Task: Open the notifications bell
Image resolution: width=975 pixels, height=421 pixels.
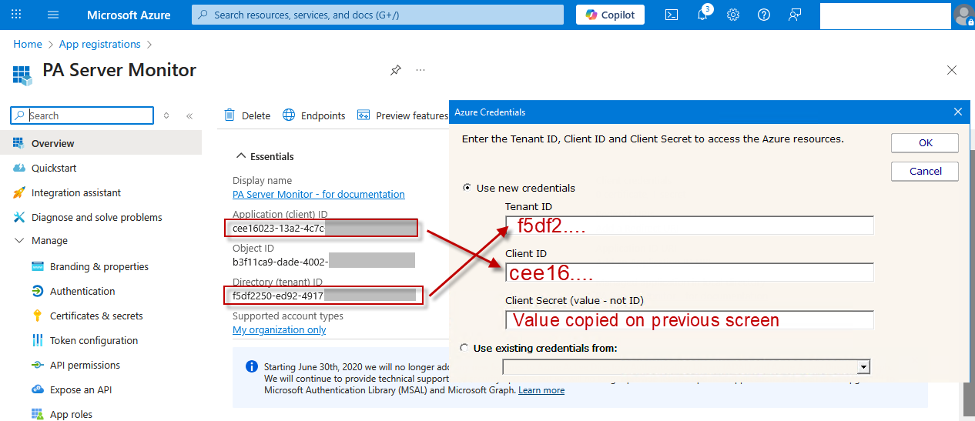Action: tap(702, 15)
